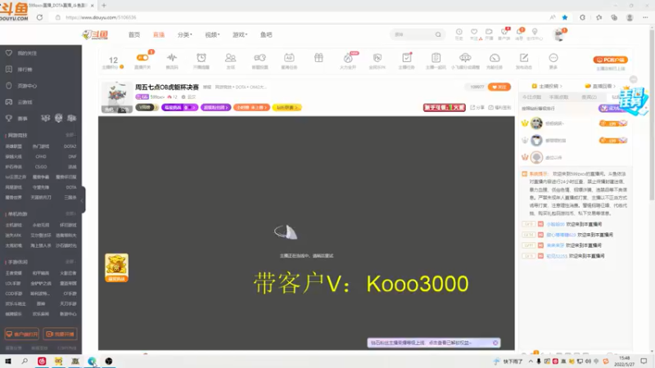The width and height of the screenshot is (655, 368).
Task: Open the 主播任务 floating badge
Action: coord(633,100)
